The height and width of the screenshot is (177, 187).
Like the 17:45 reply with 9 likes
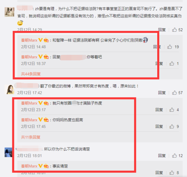coord(172,127)
